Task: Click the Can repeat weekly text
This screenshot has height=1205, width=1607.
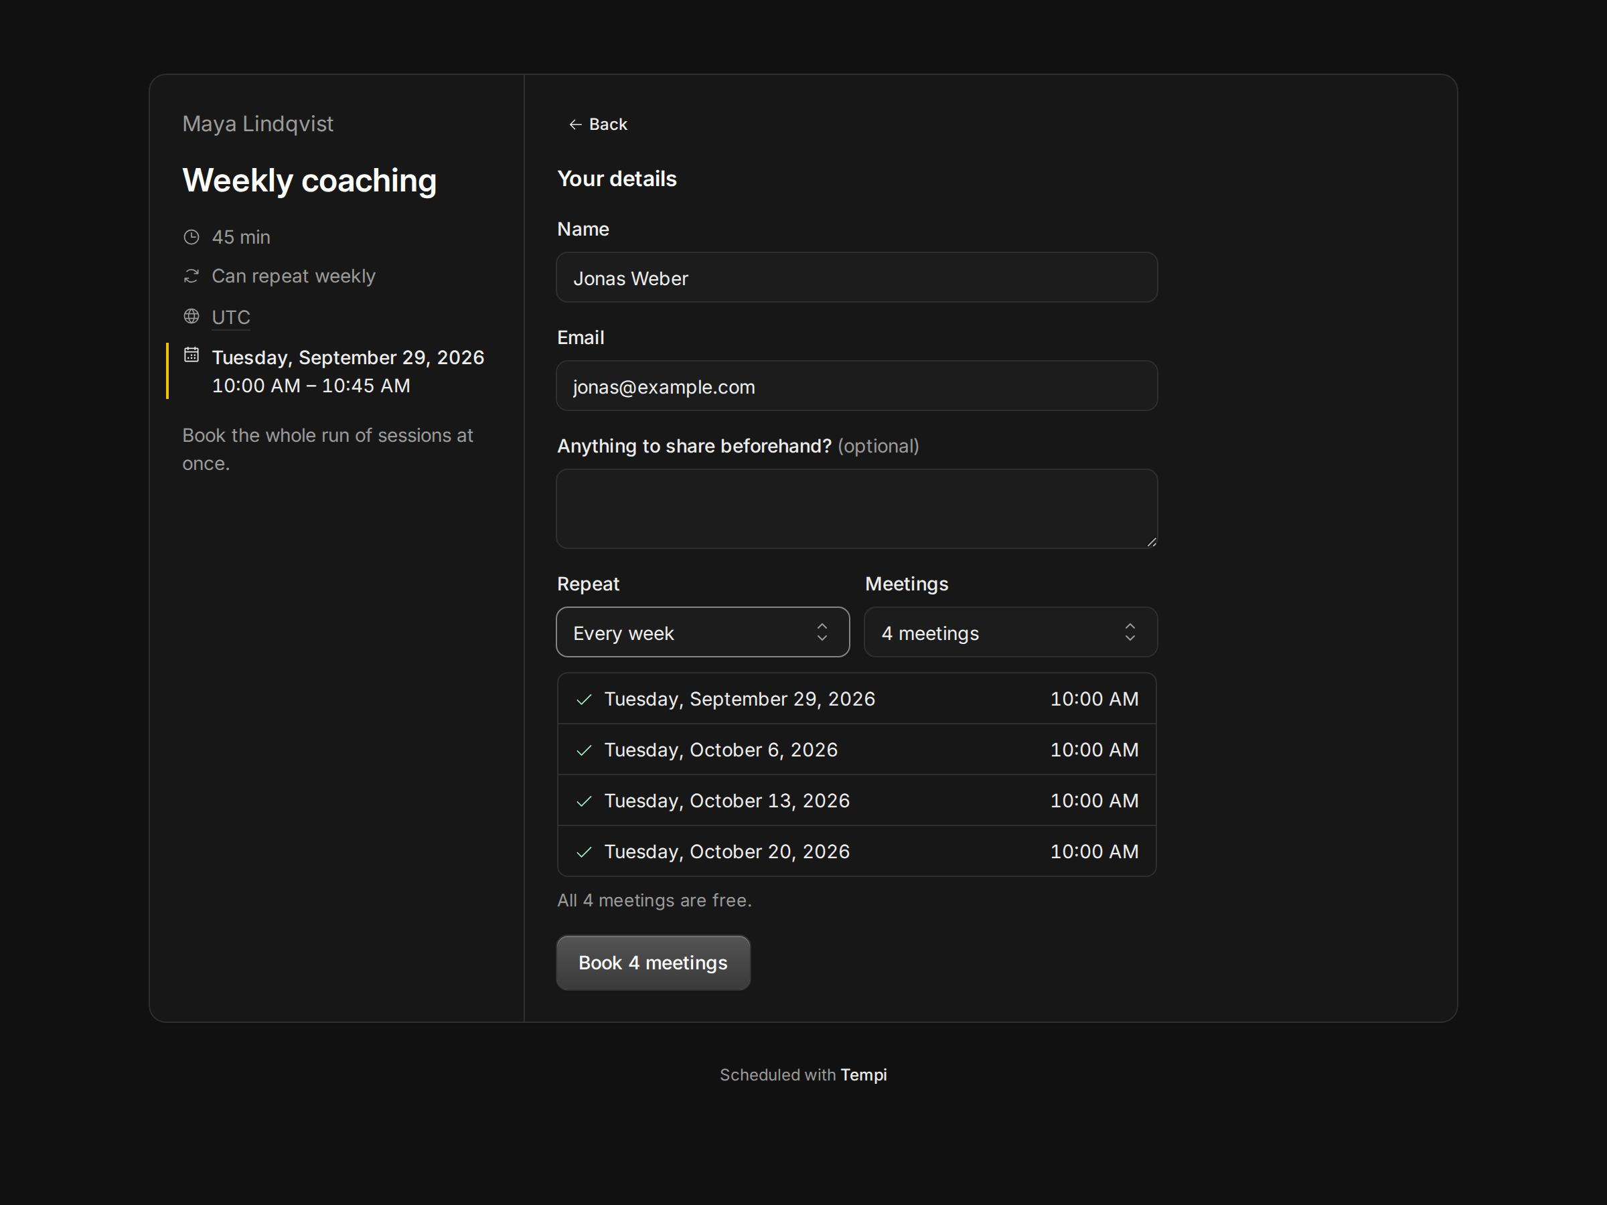Action: pyautogui.click(x=293, y=276)
